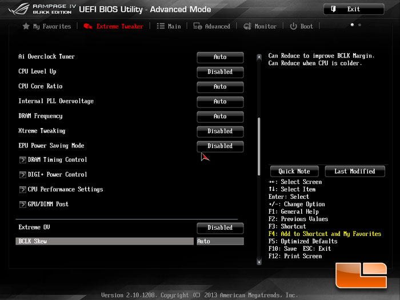Change the CPU Level Up Disabled setting
The width and height of the screenshot is (400, 300).
tap(220, 72)
